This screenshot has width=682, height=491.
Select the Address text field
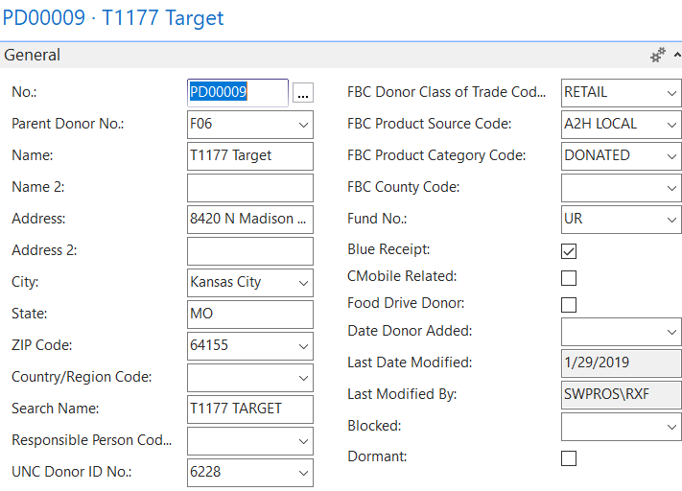[249, 220]
